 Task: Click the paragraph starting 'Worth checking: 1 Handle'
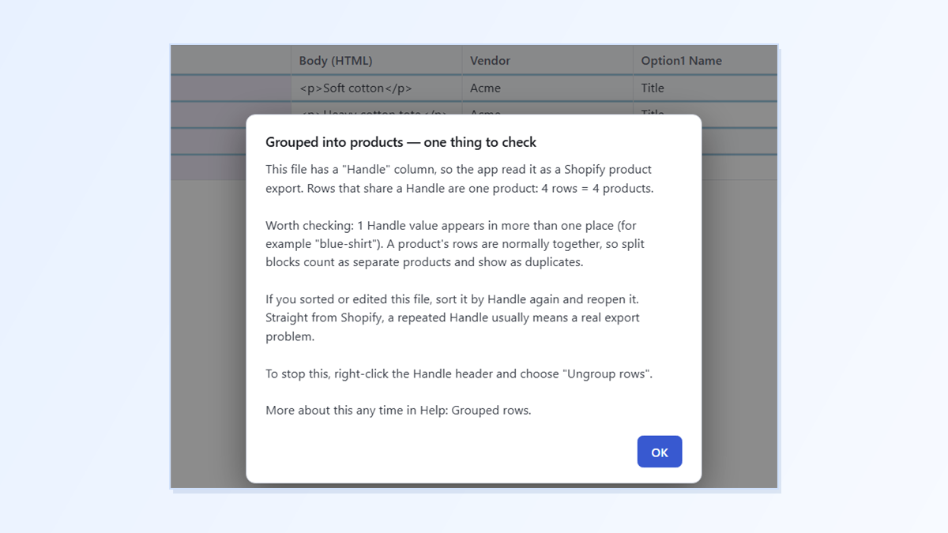[x=456, y=243]
